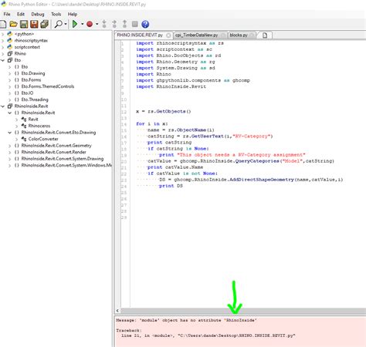366x347 pixels.
Task: Run script with green play button
Action: 75,24
